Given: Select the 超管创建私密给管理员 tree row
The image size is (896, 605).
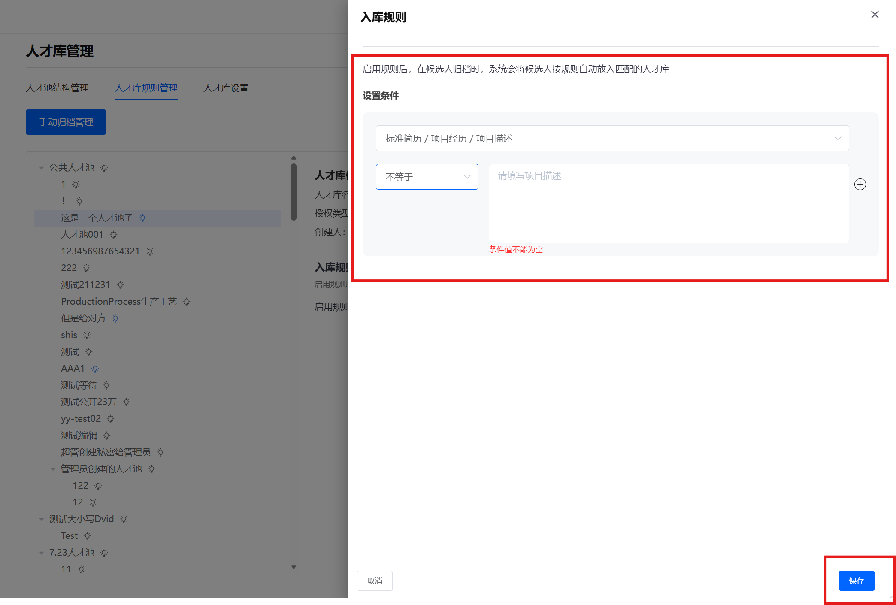Looking at the screenshot, I should click(157, 452).
